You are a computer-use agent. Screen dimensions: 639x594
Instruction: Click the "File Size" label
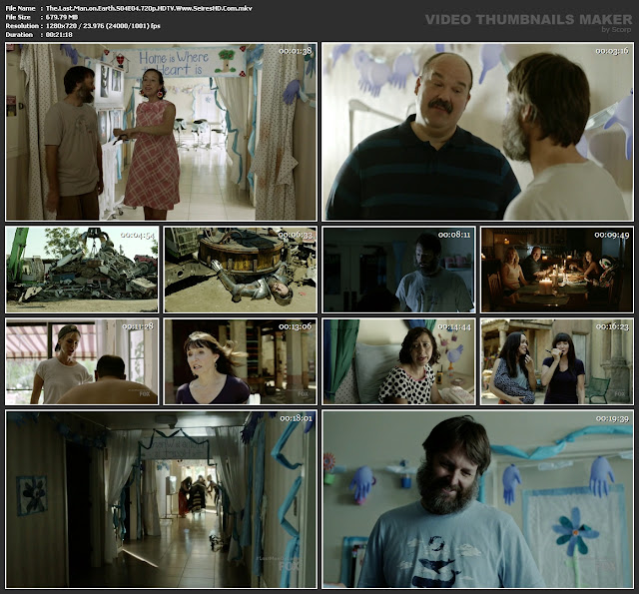click(18, 17)
